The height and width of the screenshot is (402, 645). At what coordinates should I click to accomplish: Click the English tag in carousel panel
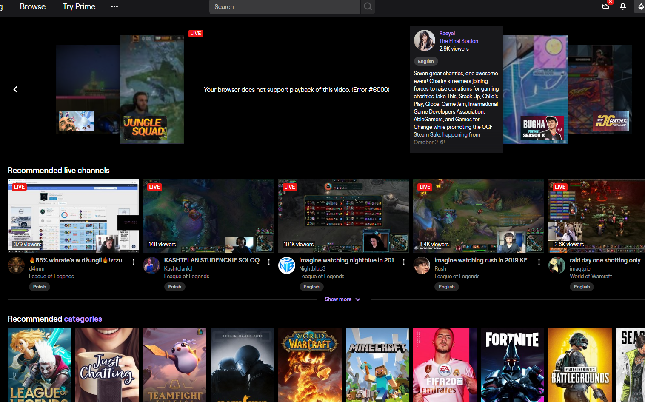click(426, 61)
